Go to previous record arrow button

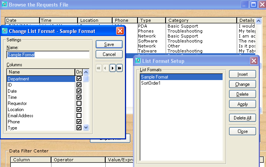[106, 68]
